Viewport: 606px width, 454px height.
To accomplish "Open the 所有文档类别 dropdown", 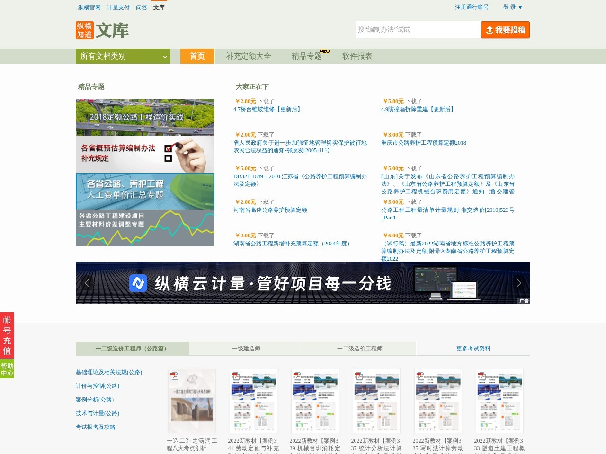I will (x=123, y=56).
